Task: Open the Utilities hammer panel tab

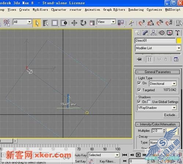Action: pos(177,33)
